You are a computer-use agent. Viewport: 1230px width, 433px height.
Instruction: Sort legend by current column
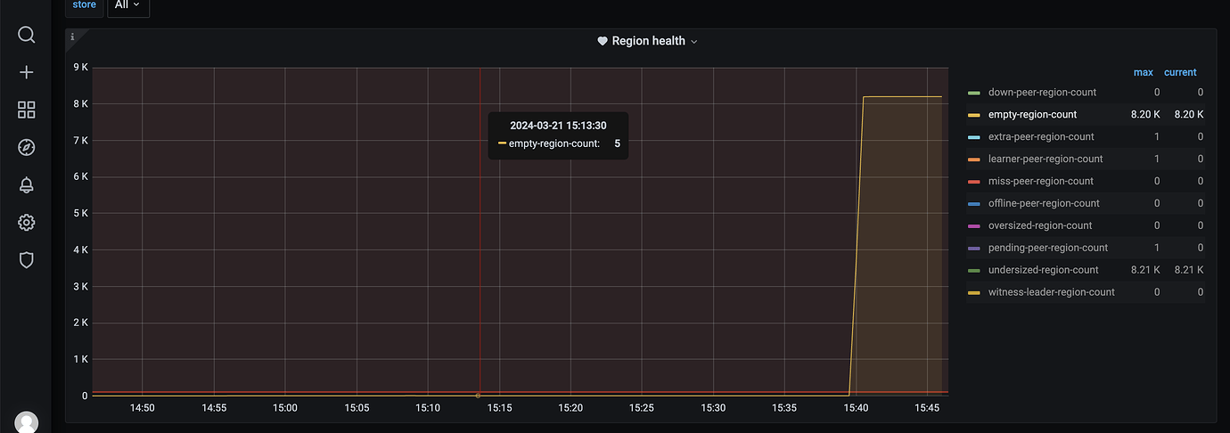pyautogui.click(x=1180, y=72)
